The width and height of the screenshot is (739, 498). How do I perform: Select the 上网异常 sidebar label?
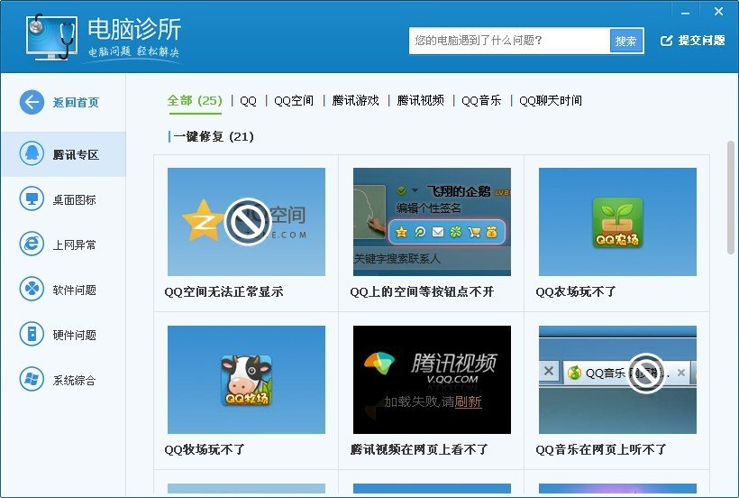[75, 244]
